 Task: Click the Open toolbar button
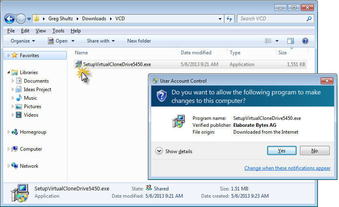58,41
